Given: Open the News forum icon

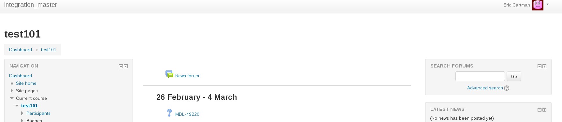Looking at the screenshot, I should click(x=169, y=74).
